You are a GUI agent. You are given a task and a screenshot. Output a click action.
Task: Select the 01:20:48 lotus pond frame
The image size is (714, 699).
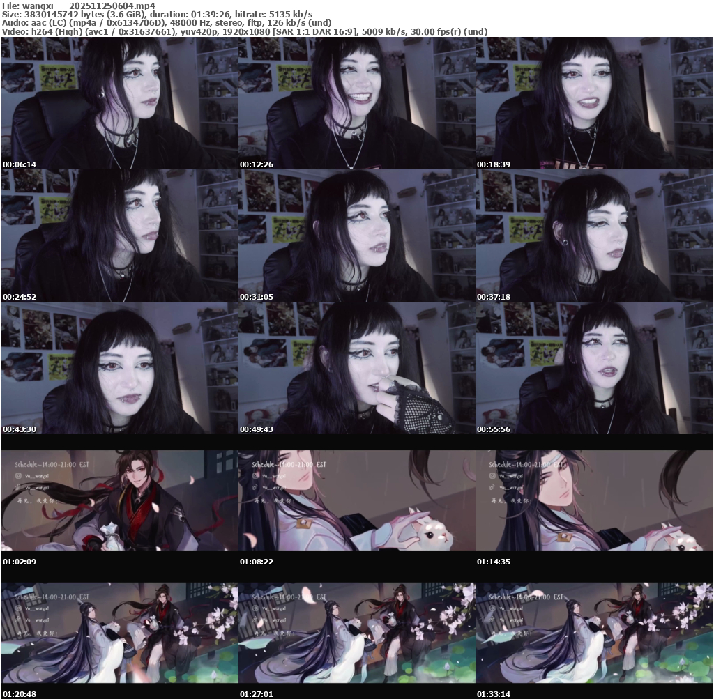click(x=120, y=633)
